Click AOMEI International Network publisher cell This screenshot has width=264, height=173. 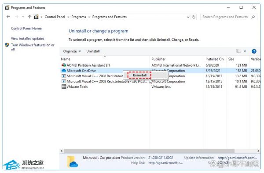(x=176, y=65)
